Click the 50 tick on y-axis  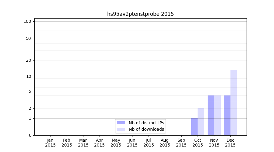29,38
